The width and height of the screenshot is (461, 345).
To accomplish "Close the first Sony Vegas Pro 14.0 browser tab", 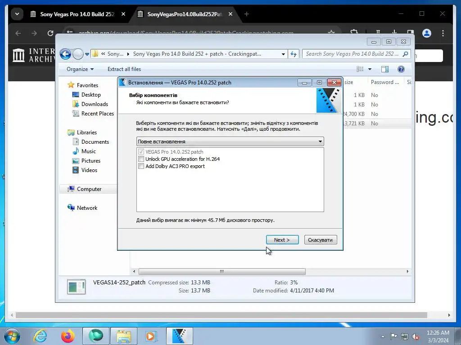I will (123, 14).
